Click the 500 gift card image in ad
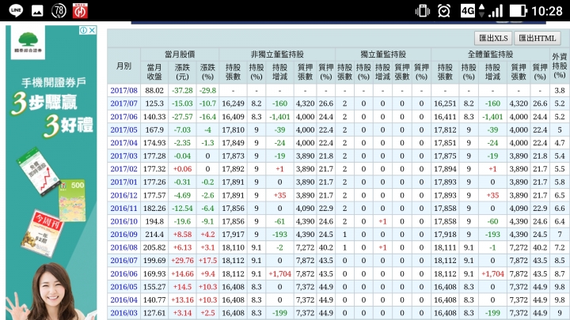Image resolution: width=570 pixels, height=320 pixels. coord(72,200)
